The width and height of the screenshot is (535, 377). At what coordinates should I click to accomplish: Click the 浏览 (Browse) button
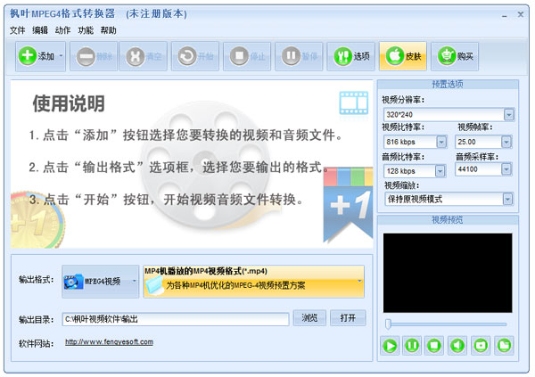pos(309,318)
